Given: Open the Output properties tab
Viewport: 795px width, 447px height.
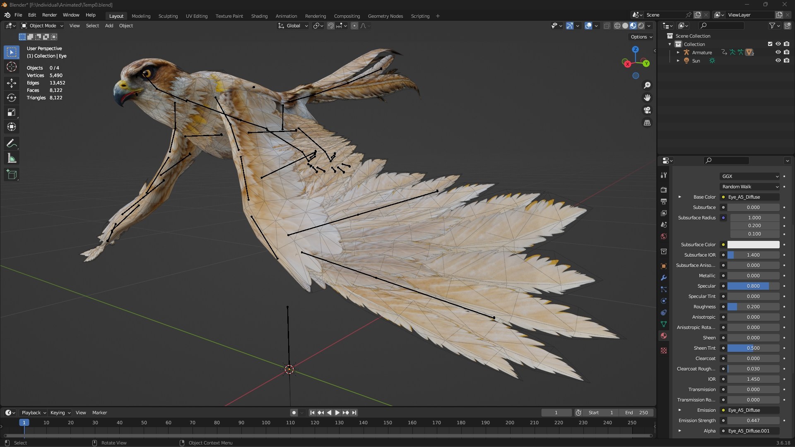Looking at the screenshot, I should pos(664,201).
